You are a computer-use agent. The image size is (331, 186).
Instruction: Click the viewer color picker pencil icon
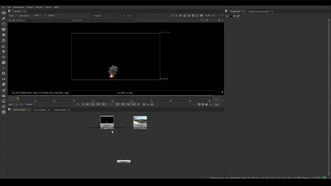coord(219,20)
